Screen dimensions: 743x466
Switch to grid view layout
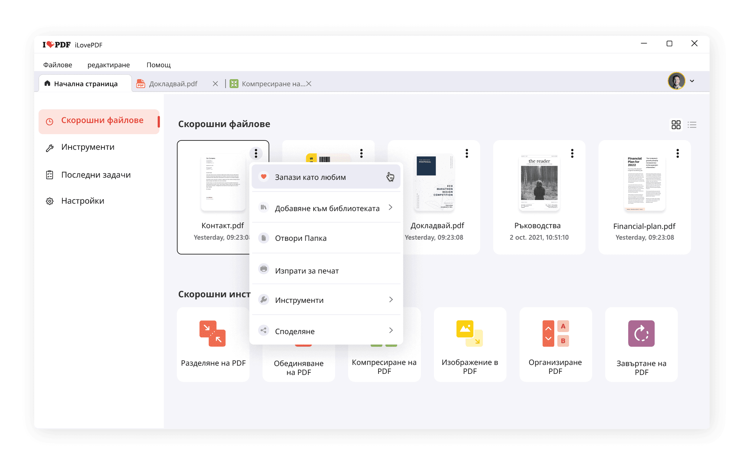(676, 125)
